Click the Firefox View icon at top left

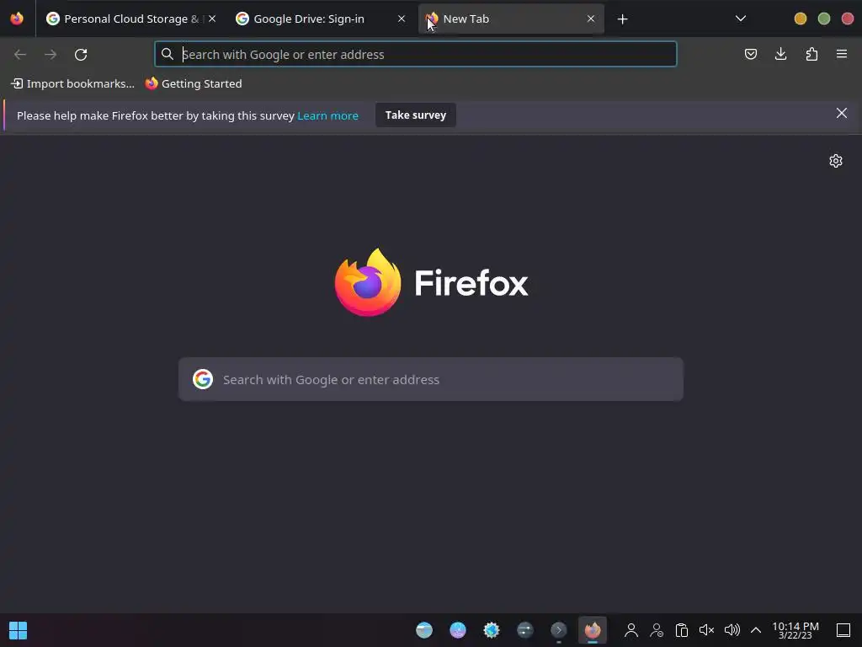pyautogui.click(x=17, y=19)
